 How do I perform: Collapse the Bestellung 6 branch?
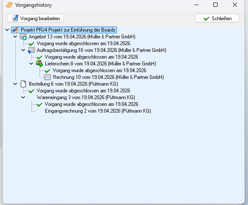pos(15,84)
